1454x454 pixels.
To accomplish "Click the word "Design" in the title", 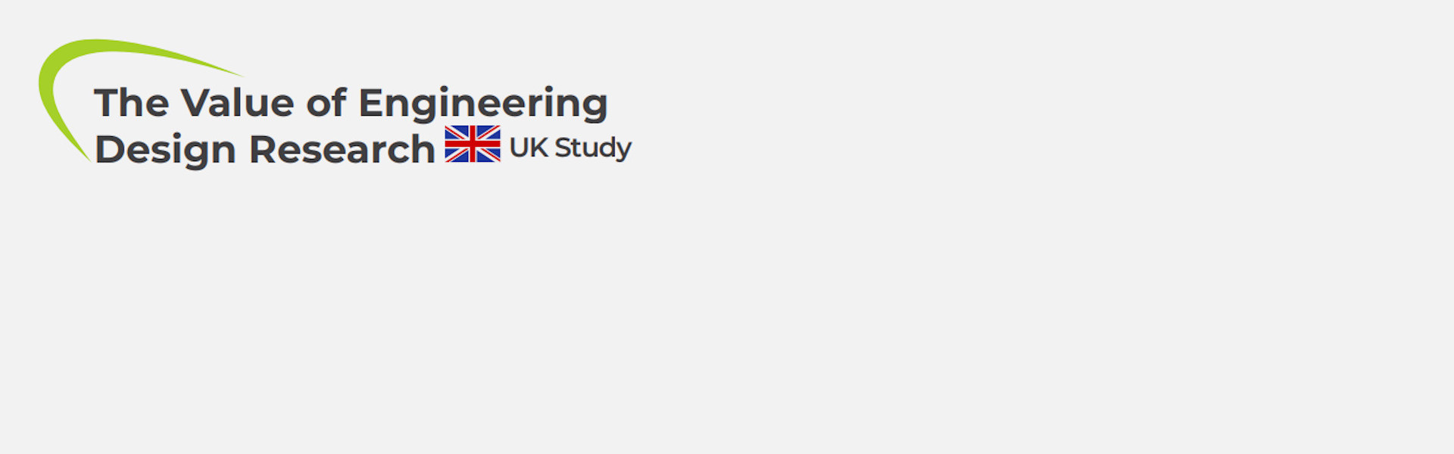I will coord(165,150).
